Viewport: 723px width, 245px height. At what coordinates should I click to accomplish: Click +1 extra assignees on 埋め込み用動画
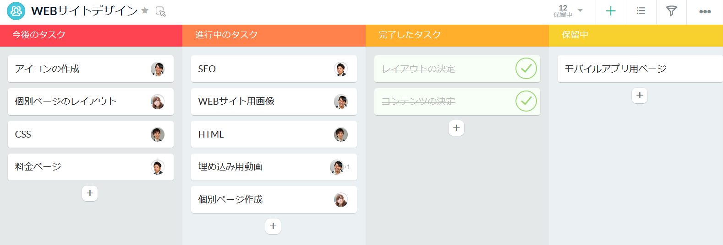(347, 167)
